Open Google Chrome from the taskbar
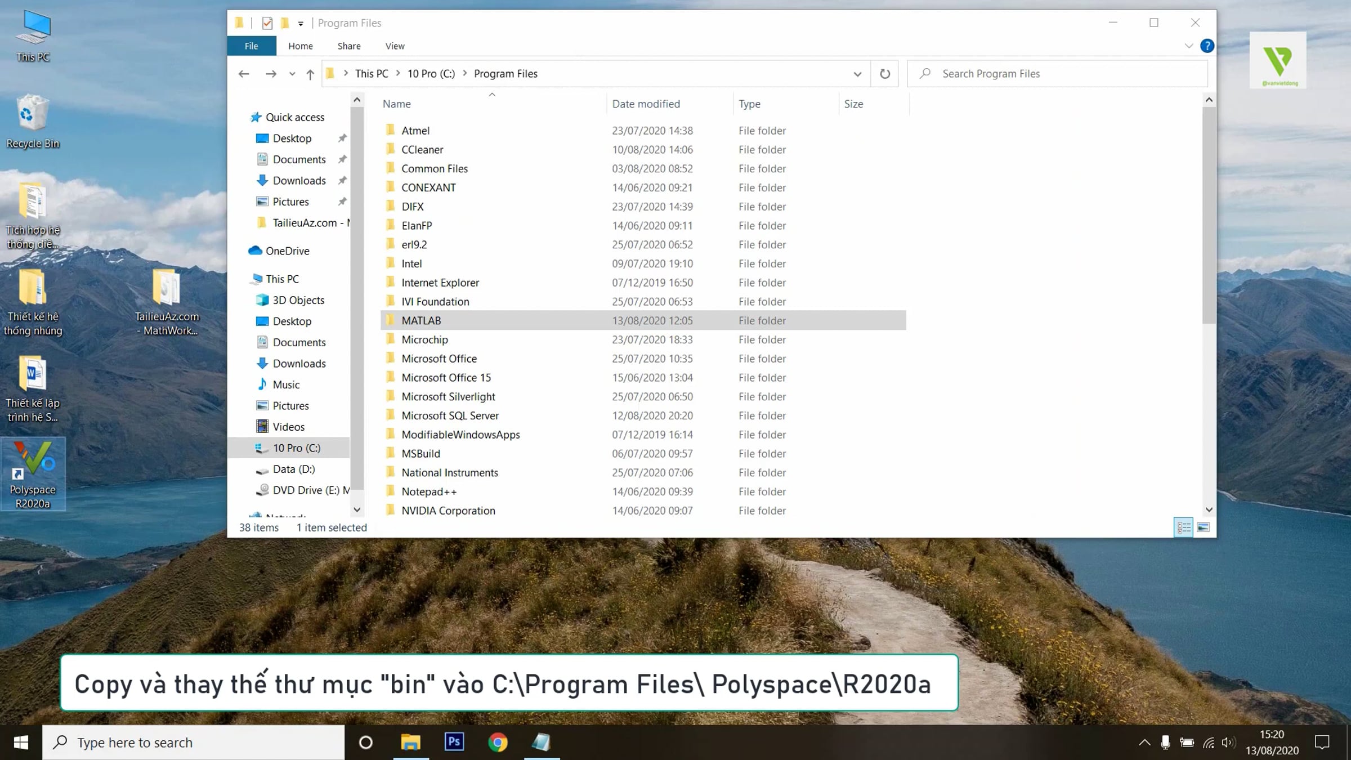Screen dimensions: 1351x760 click(499, 742)
